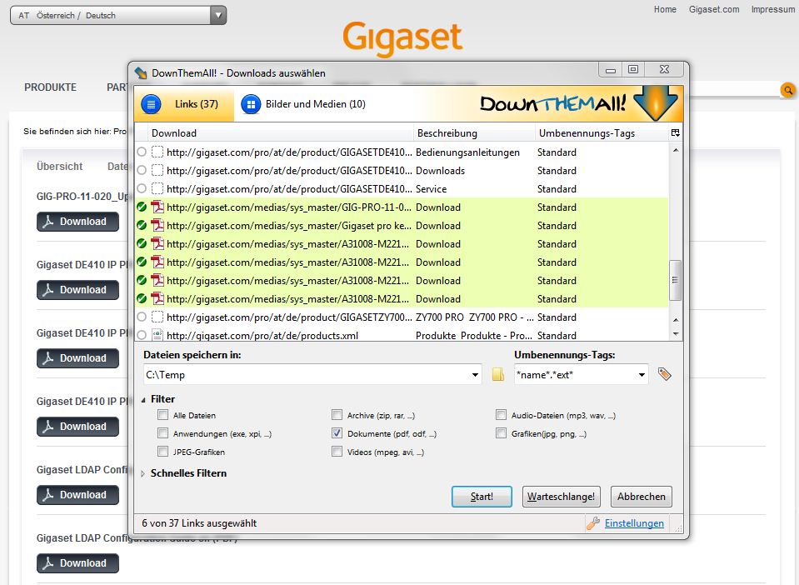The height and width of the screenshot is (585, 799).
Task: Click the Gigaset.com link at top
Action: click(x=714, y=9)
